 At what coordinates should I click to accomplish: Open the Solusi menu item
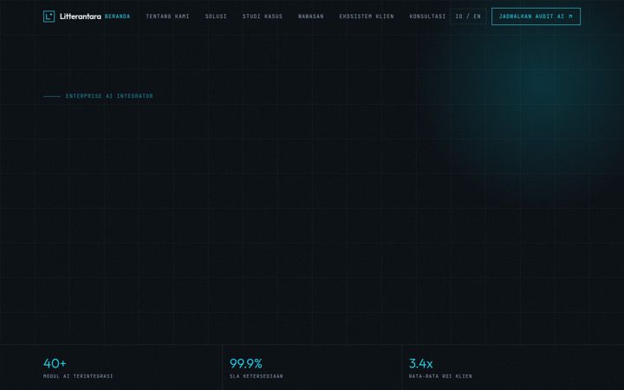click(x=216, y=16)
